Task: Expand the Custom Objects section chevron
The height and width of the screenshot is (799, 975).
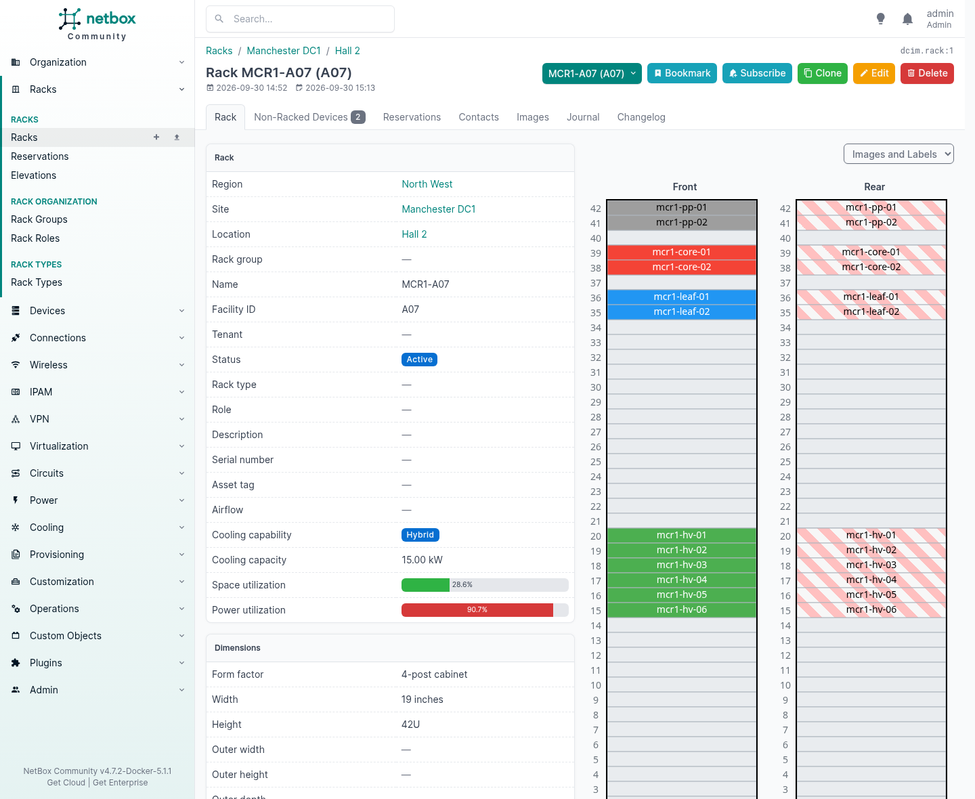Action: point(181,636)
